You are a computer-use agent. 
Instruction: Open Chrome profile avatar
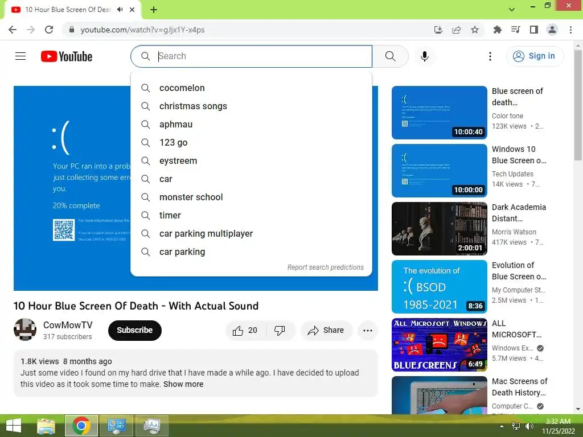tap(552, 30)
